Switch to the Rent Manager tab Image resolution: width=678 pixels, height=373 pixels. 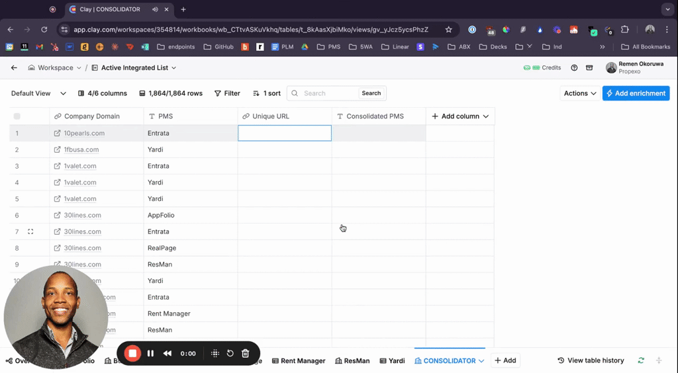[299, 360]
